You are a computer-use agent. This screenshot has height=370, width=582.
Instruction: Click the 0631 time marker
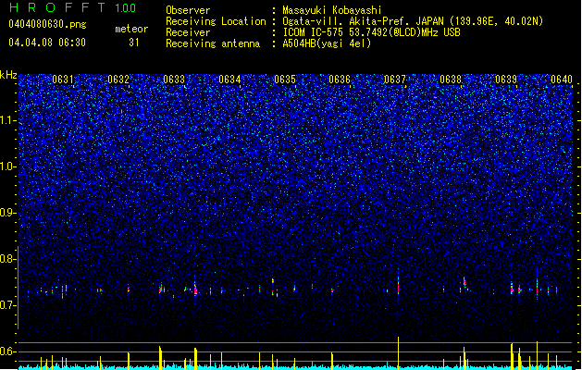pyautogui.click(x=63, y=80)
